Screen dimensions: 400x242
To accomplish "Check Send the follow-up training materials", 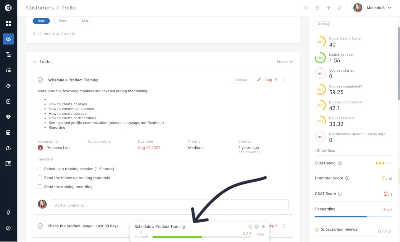I will tap(40, 178).
